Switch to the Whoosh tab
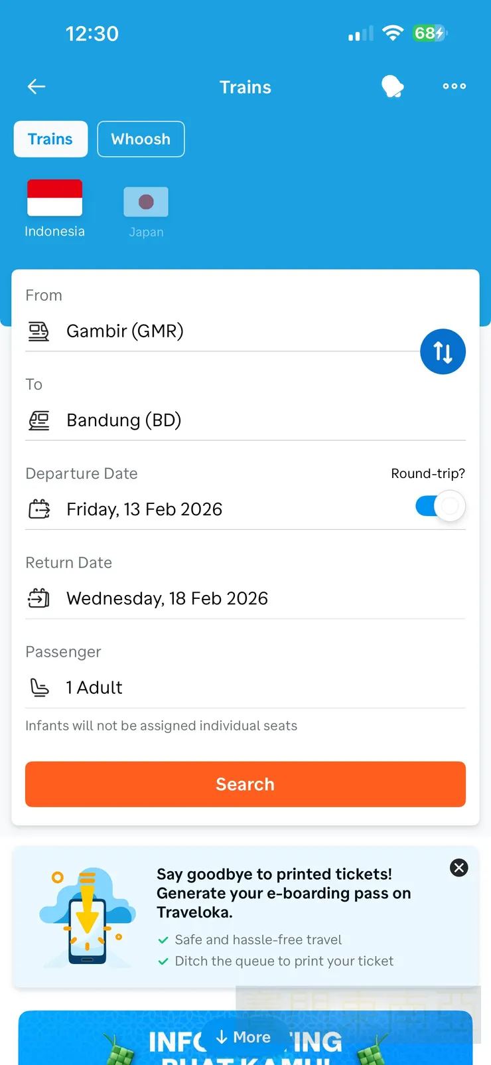This screenshot has height=1065, width=491. (x=141, y=139)
